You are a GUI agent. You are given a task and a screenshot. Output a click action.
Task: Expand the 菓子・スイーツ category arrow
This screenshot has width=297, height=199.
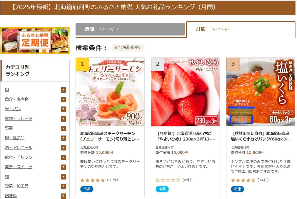63,167
